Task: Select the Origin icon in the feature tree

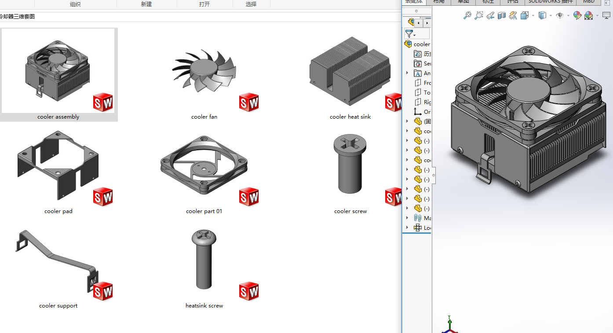Action: click(418, 112)
